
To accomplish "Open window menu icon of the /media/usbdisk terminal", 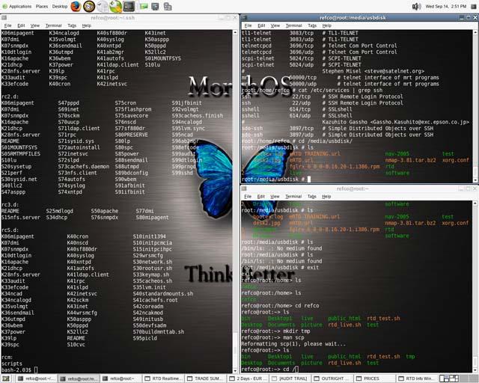I will [245, 18].
